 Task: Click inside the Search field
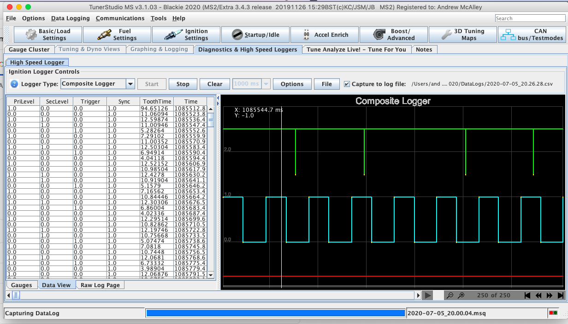tap(530, 18)
